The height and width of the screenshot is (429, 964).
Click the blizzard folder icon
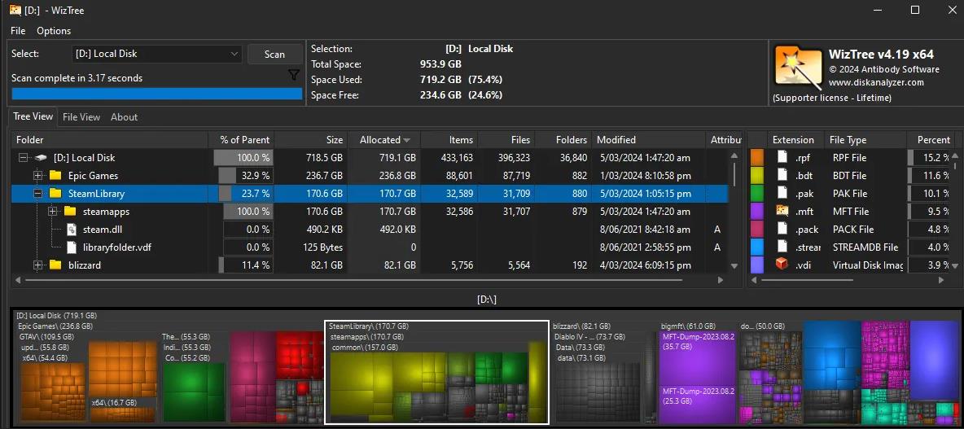point(55,265)
